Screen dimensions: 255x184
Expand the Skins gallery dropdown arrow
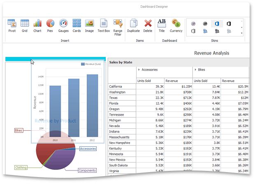pyautogui.click(x=241, y=33)
